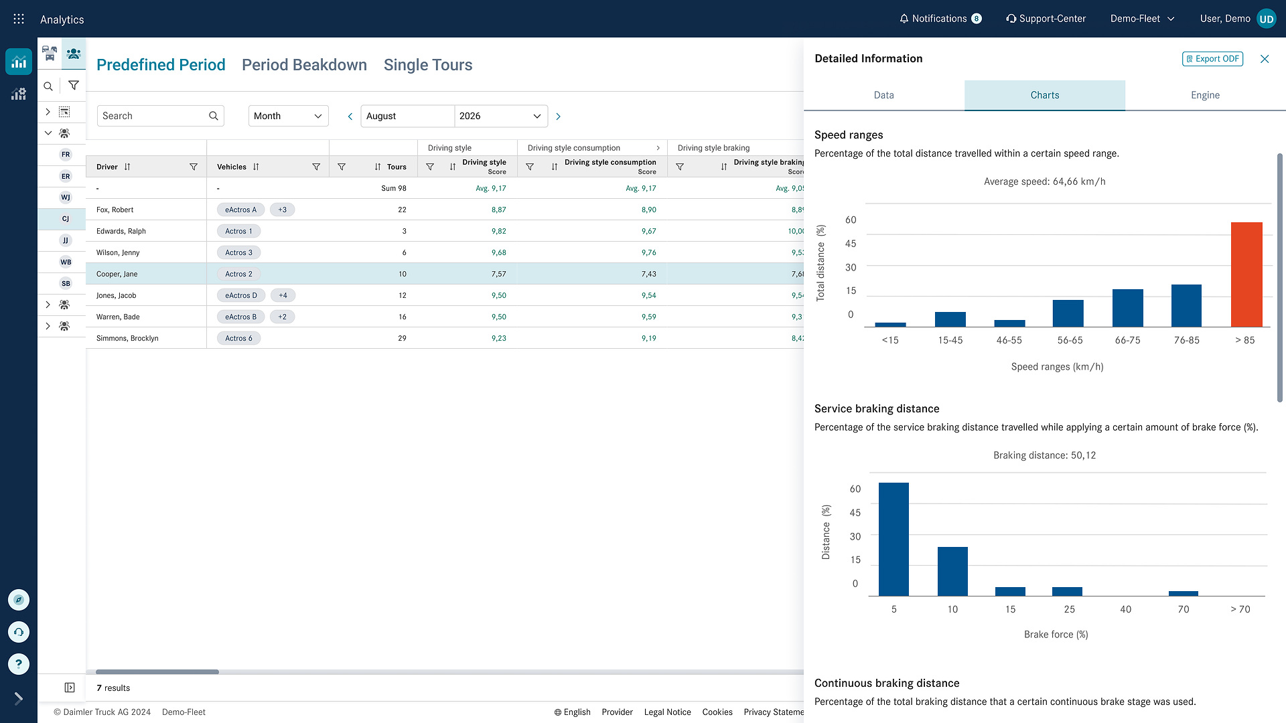Open the Cookies footer link
Screen dimensions: 1286x723
pyautogui.click(x=717, y=712)
